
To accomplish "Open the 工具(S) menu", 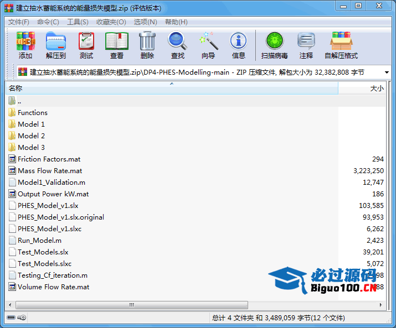I will [78, 22].
